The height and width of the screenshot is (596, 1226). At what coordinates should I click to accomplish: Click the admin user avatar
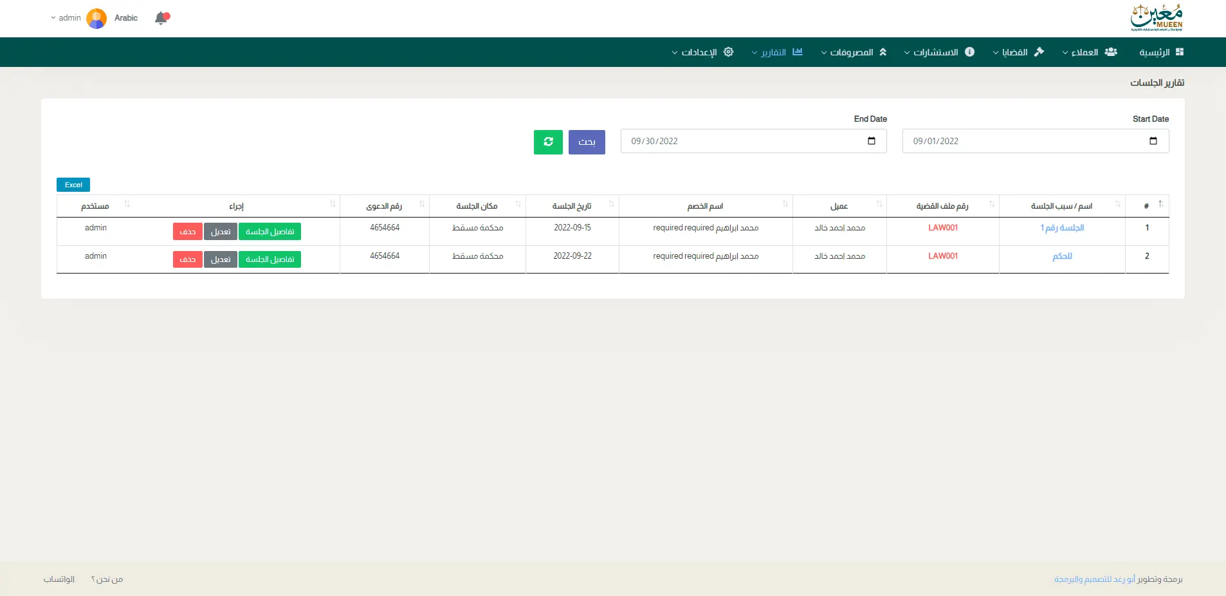[x=96, y=19]
